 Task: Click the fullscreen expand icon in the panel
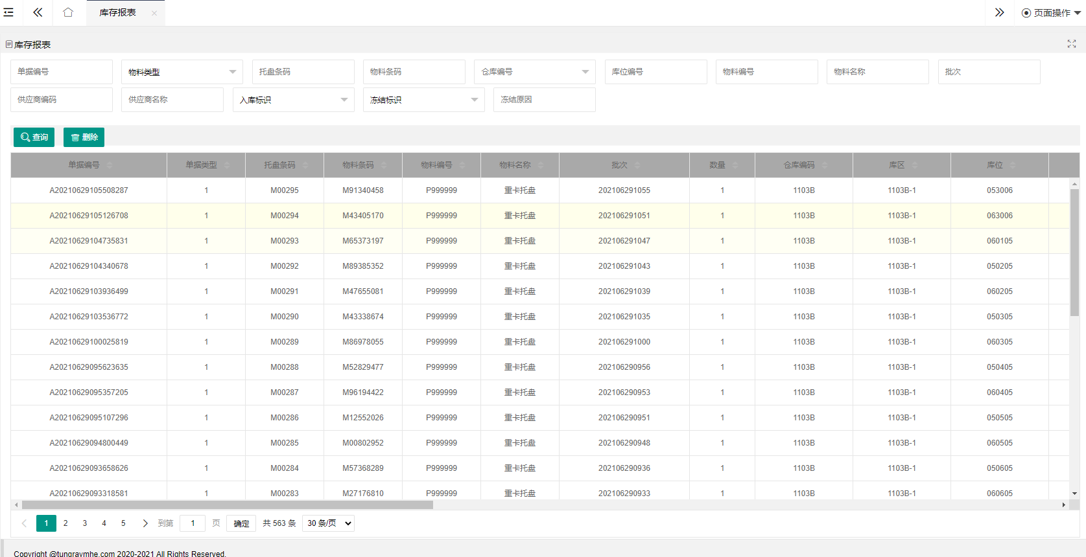click(1072, 44)
